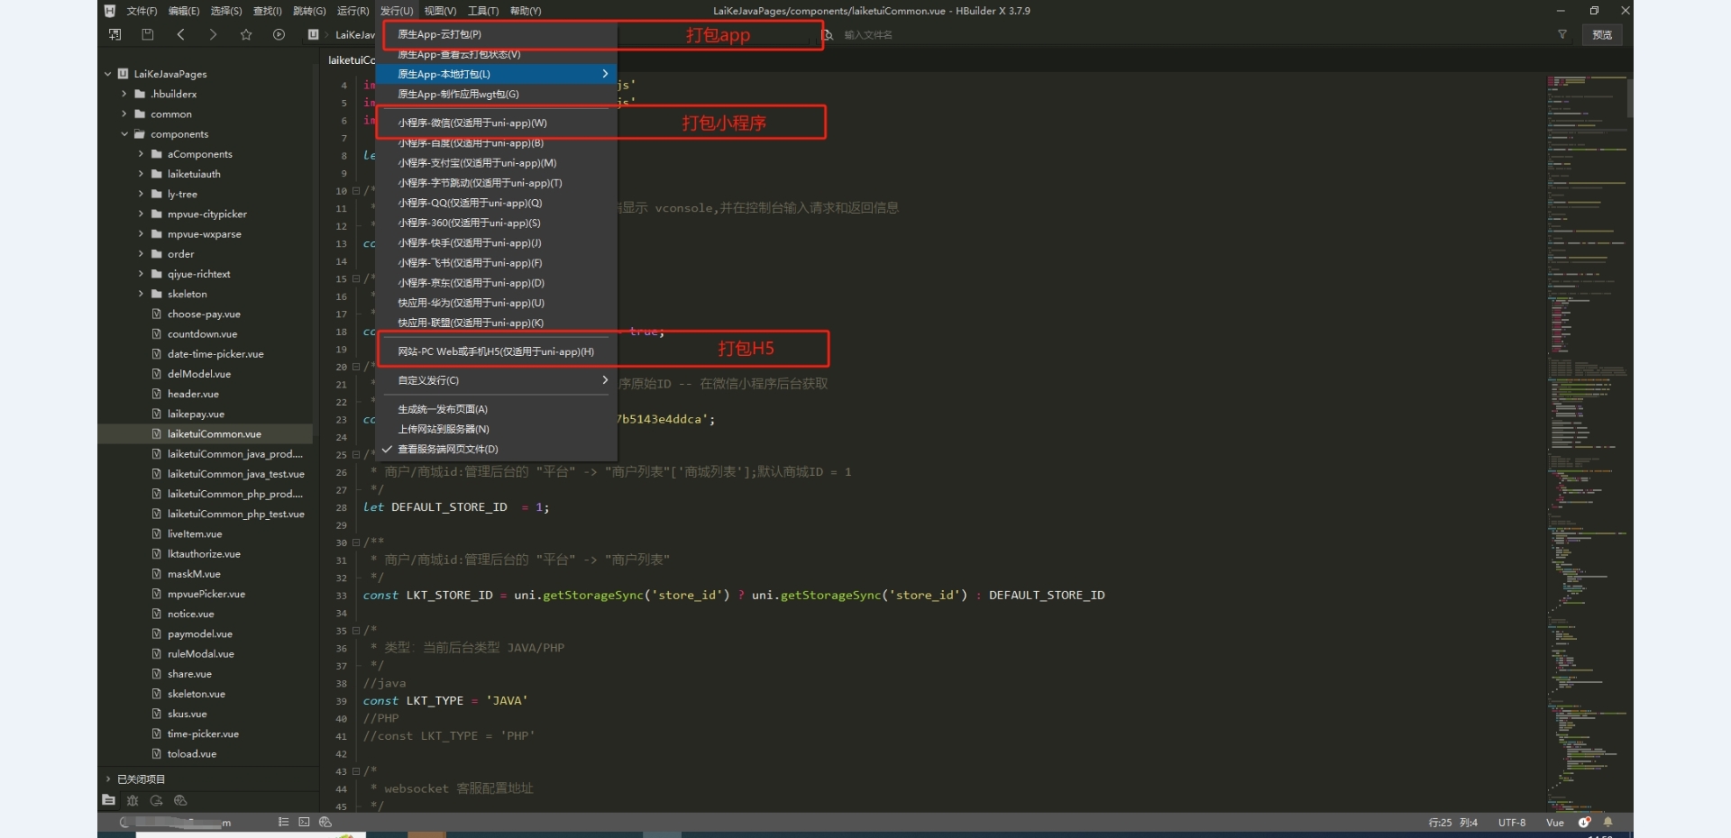Click the run play-circle icon in toolbar
This screenshot has width=1731, height=838.
279,34
